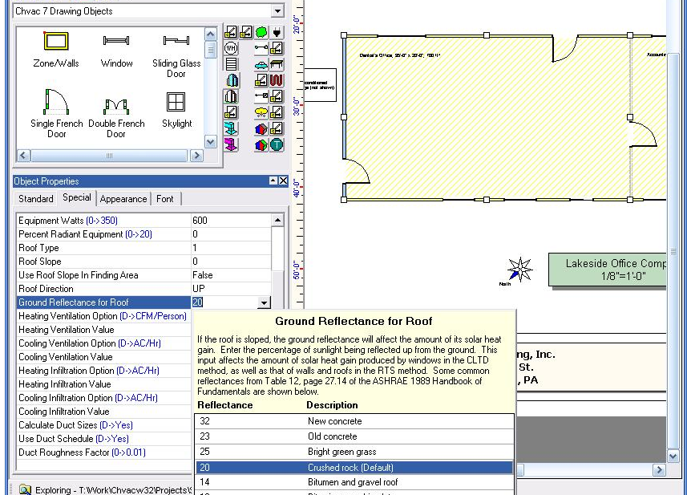Select the house icon with green roof
Viewport: 687px width, 495px height.
[261, 144]
